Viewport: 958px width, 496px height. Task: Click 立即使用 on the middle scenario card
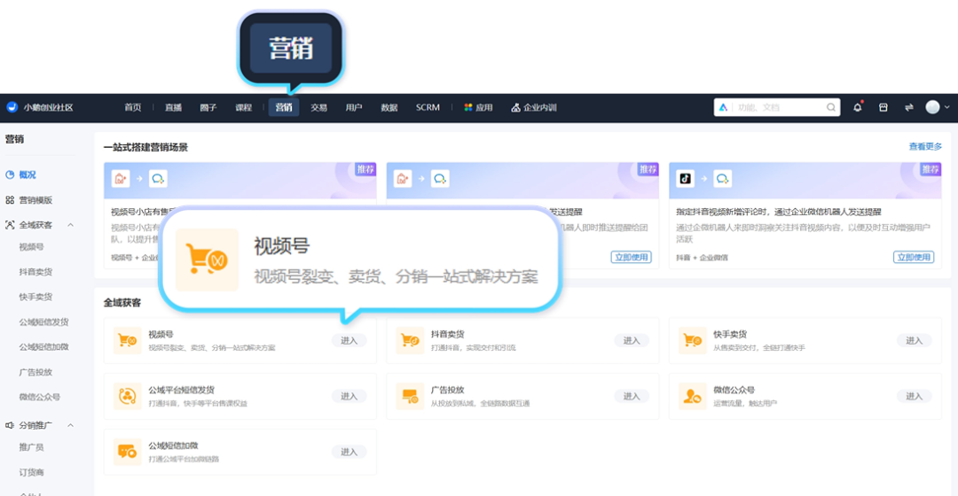tap(632, 257)
